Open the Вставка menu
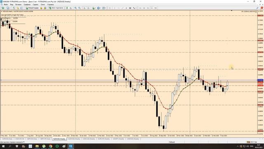Image resolution: width=264 pixels, height=149 pixels. pos(18,5)
